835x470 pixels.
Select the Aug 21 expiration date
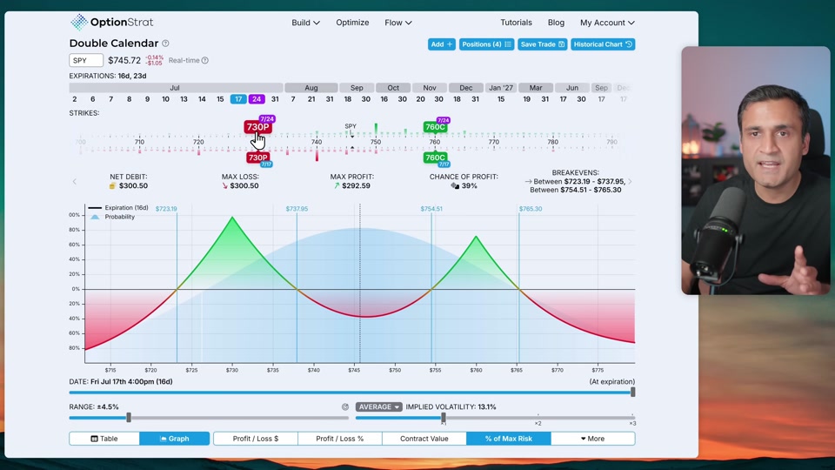coord(311,99)
